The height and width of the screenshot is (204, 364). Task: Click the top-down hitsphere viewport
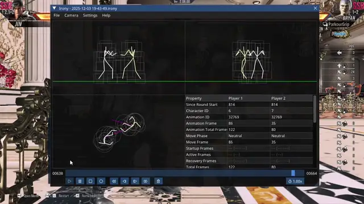[x=119, y=131]
